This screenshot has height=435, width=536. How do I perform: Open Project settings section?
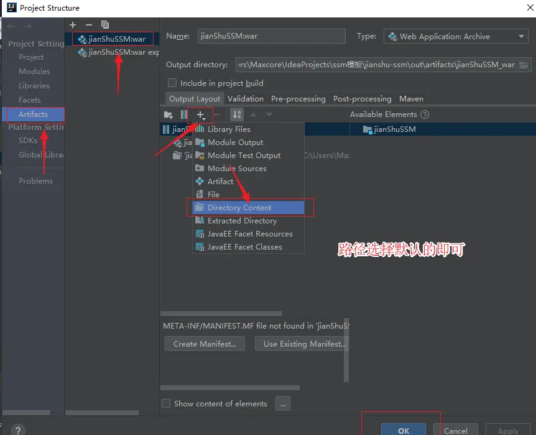click(31, 57)
